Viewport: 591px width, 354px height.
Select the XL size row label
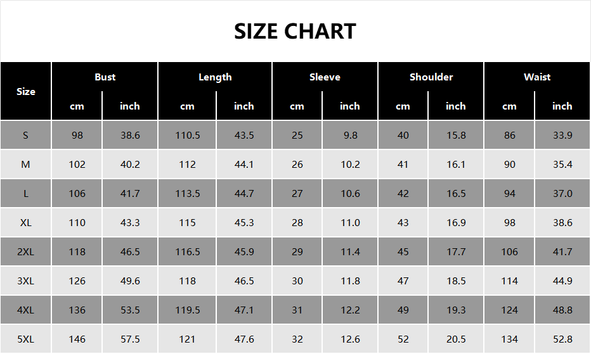26,222
